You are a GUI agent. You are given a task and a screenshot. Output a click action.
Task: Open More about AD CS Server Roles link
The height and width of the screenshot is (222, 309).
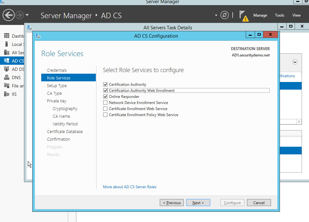coord(129,187)
